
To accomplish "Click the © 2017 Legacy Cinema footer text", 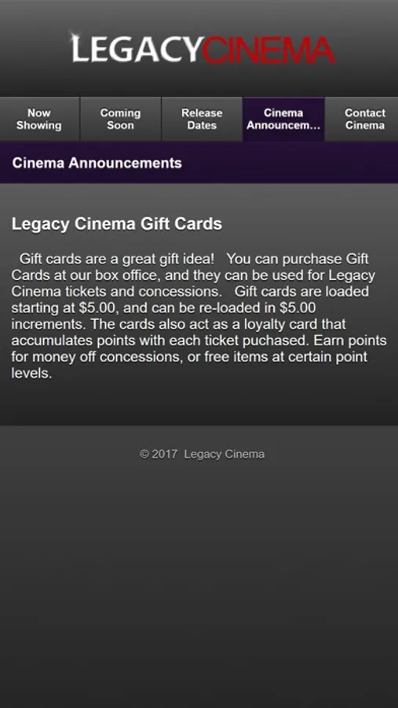I will tap(202, 454).
